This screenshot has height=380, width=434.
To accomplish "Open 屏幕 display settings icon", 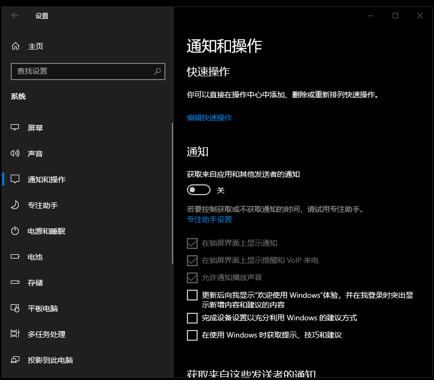I will [x=15, y=128].
